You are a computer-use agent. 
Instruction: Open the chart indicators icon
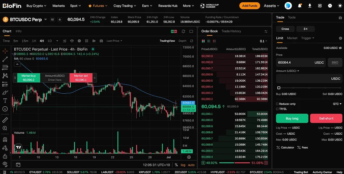(x=65, y=41)
